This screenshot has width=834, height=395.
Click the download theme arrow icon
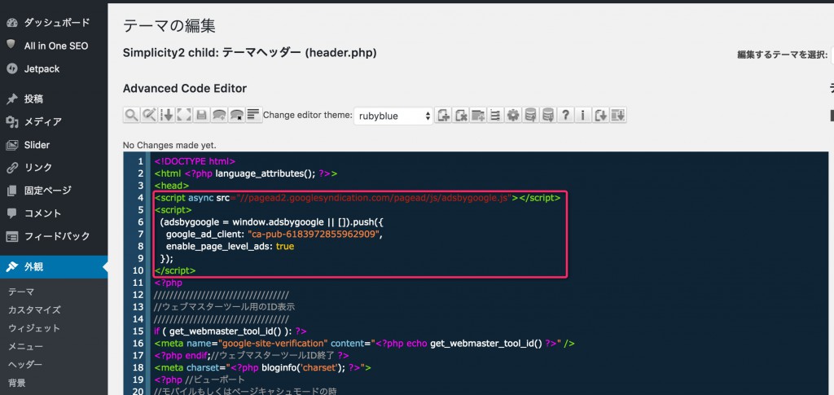click(619, 115)
